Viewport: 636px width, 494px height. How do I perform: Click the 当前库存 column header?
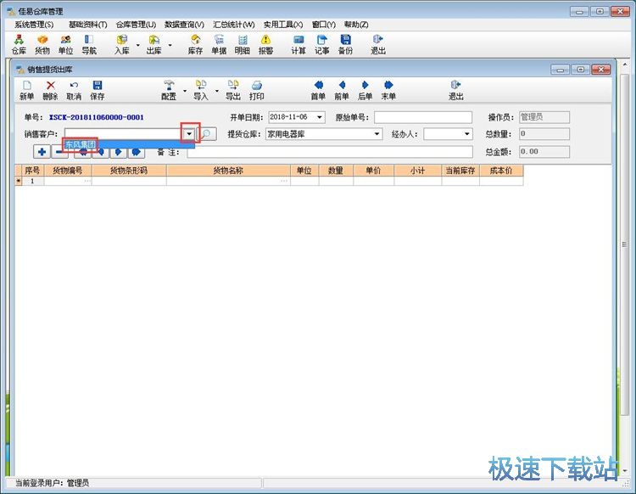click(x=460, y=171)
